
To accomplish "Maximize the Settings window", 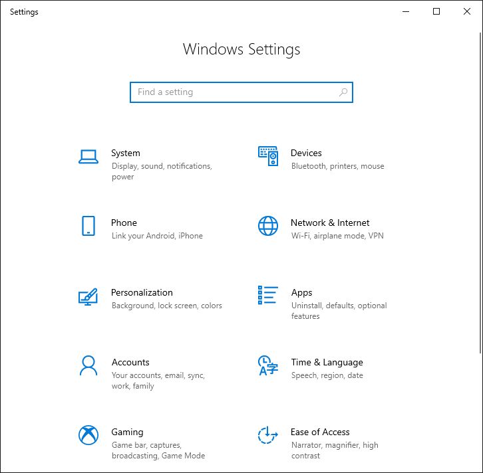I will tap(436, 12).
